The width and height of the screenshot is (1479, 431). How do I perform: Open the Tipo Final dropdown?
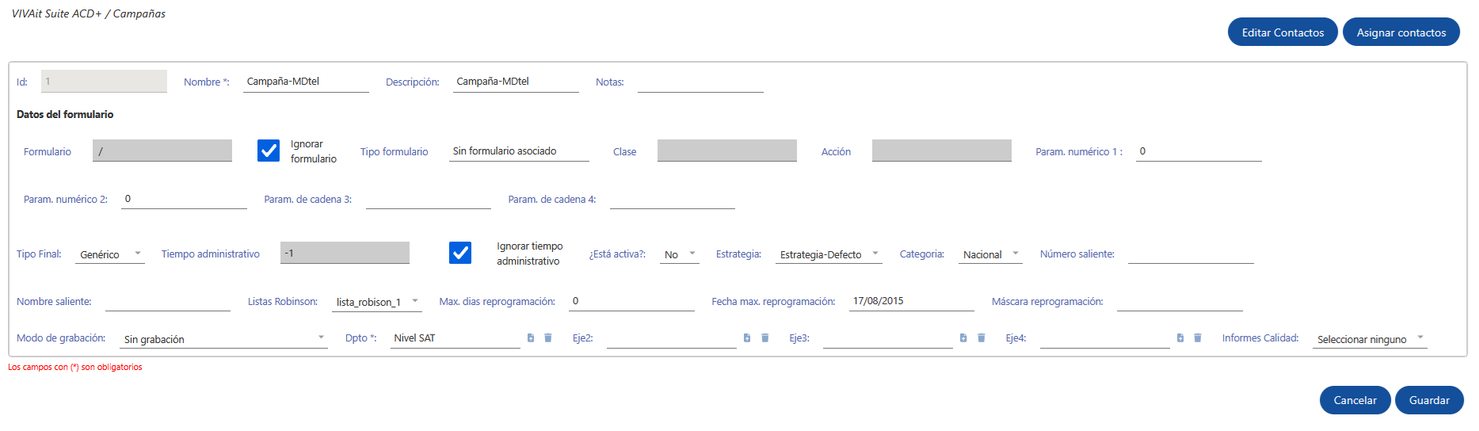pyautogui.click(x=110, y=254)
